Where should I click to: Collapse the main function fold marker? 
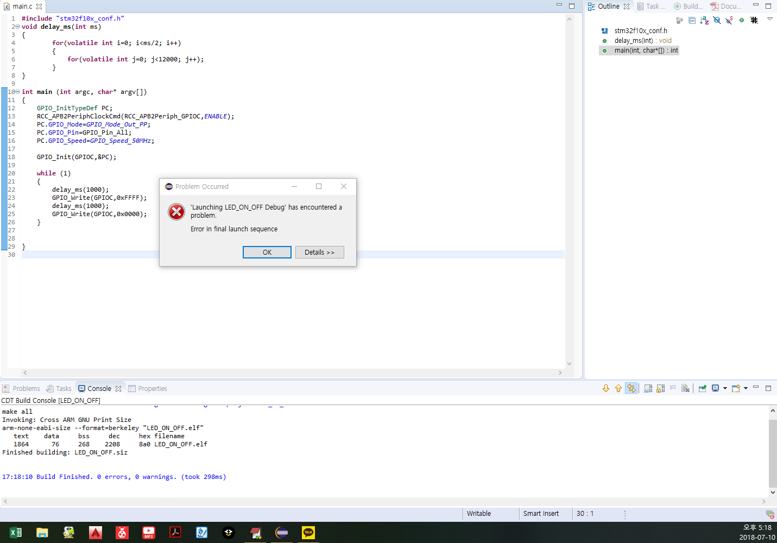coord(18,92)
